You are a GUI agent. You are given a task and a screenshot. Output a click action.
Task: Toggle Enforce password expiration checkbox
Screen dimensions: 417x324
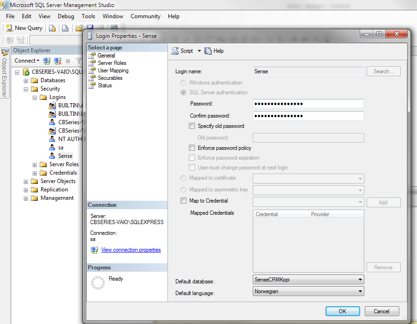tap(192, 158)
